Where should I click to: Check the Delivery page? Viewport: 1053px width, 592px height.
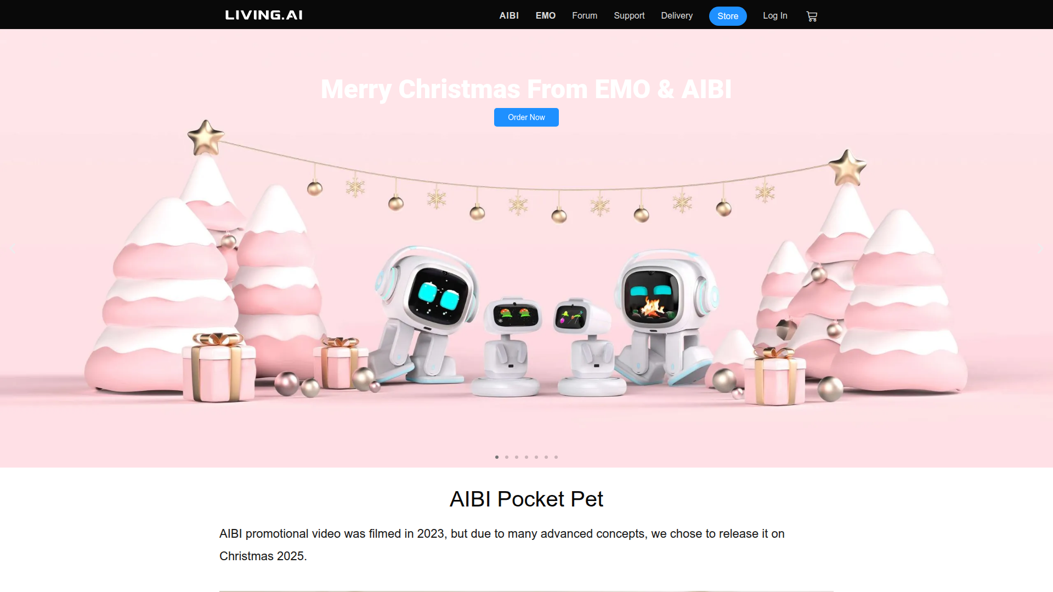pyautogui.click(x=677, y=15)
